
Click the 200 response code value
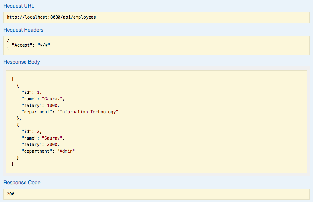[10, 194]
